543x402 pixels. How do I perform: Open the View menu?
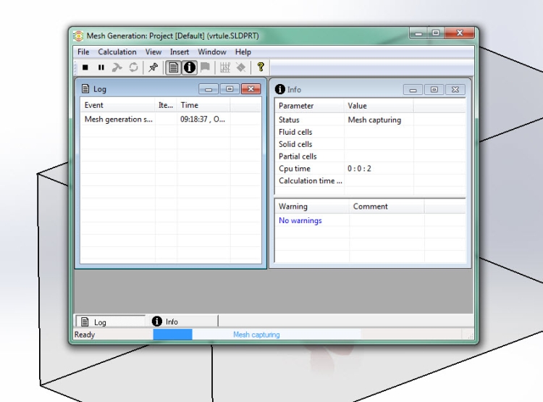coord(153,52)
